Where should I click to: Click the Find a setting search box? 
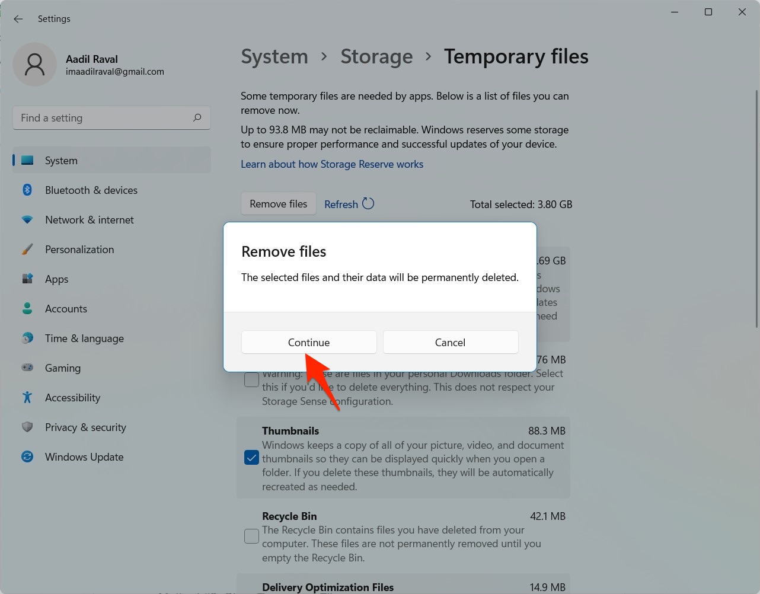tap(104, 117)
